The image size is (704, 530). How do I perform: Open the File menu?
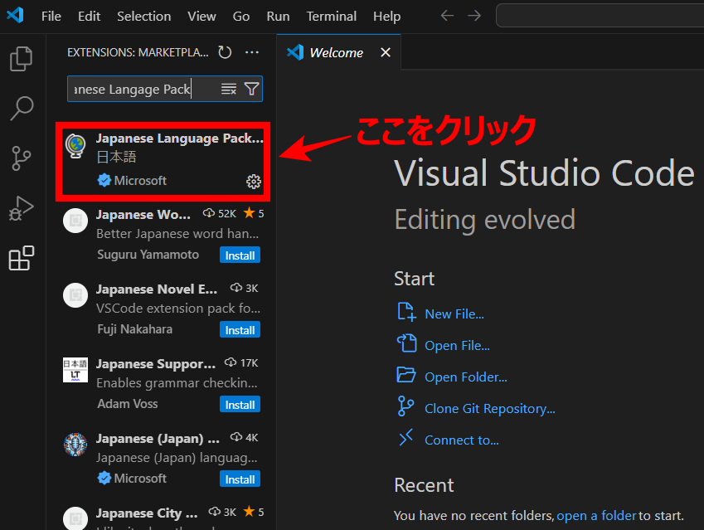pyautogui.click(x=51, y=16)
